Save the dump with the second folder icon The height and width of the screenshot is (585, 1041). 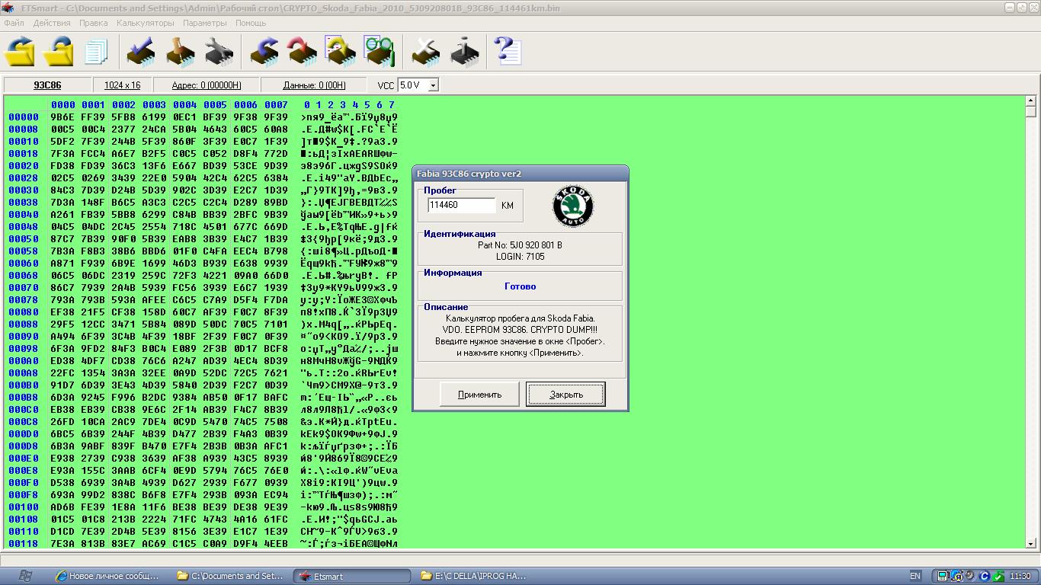point(59,52)
